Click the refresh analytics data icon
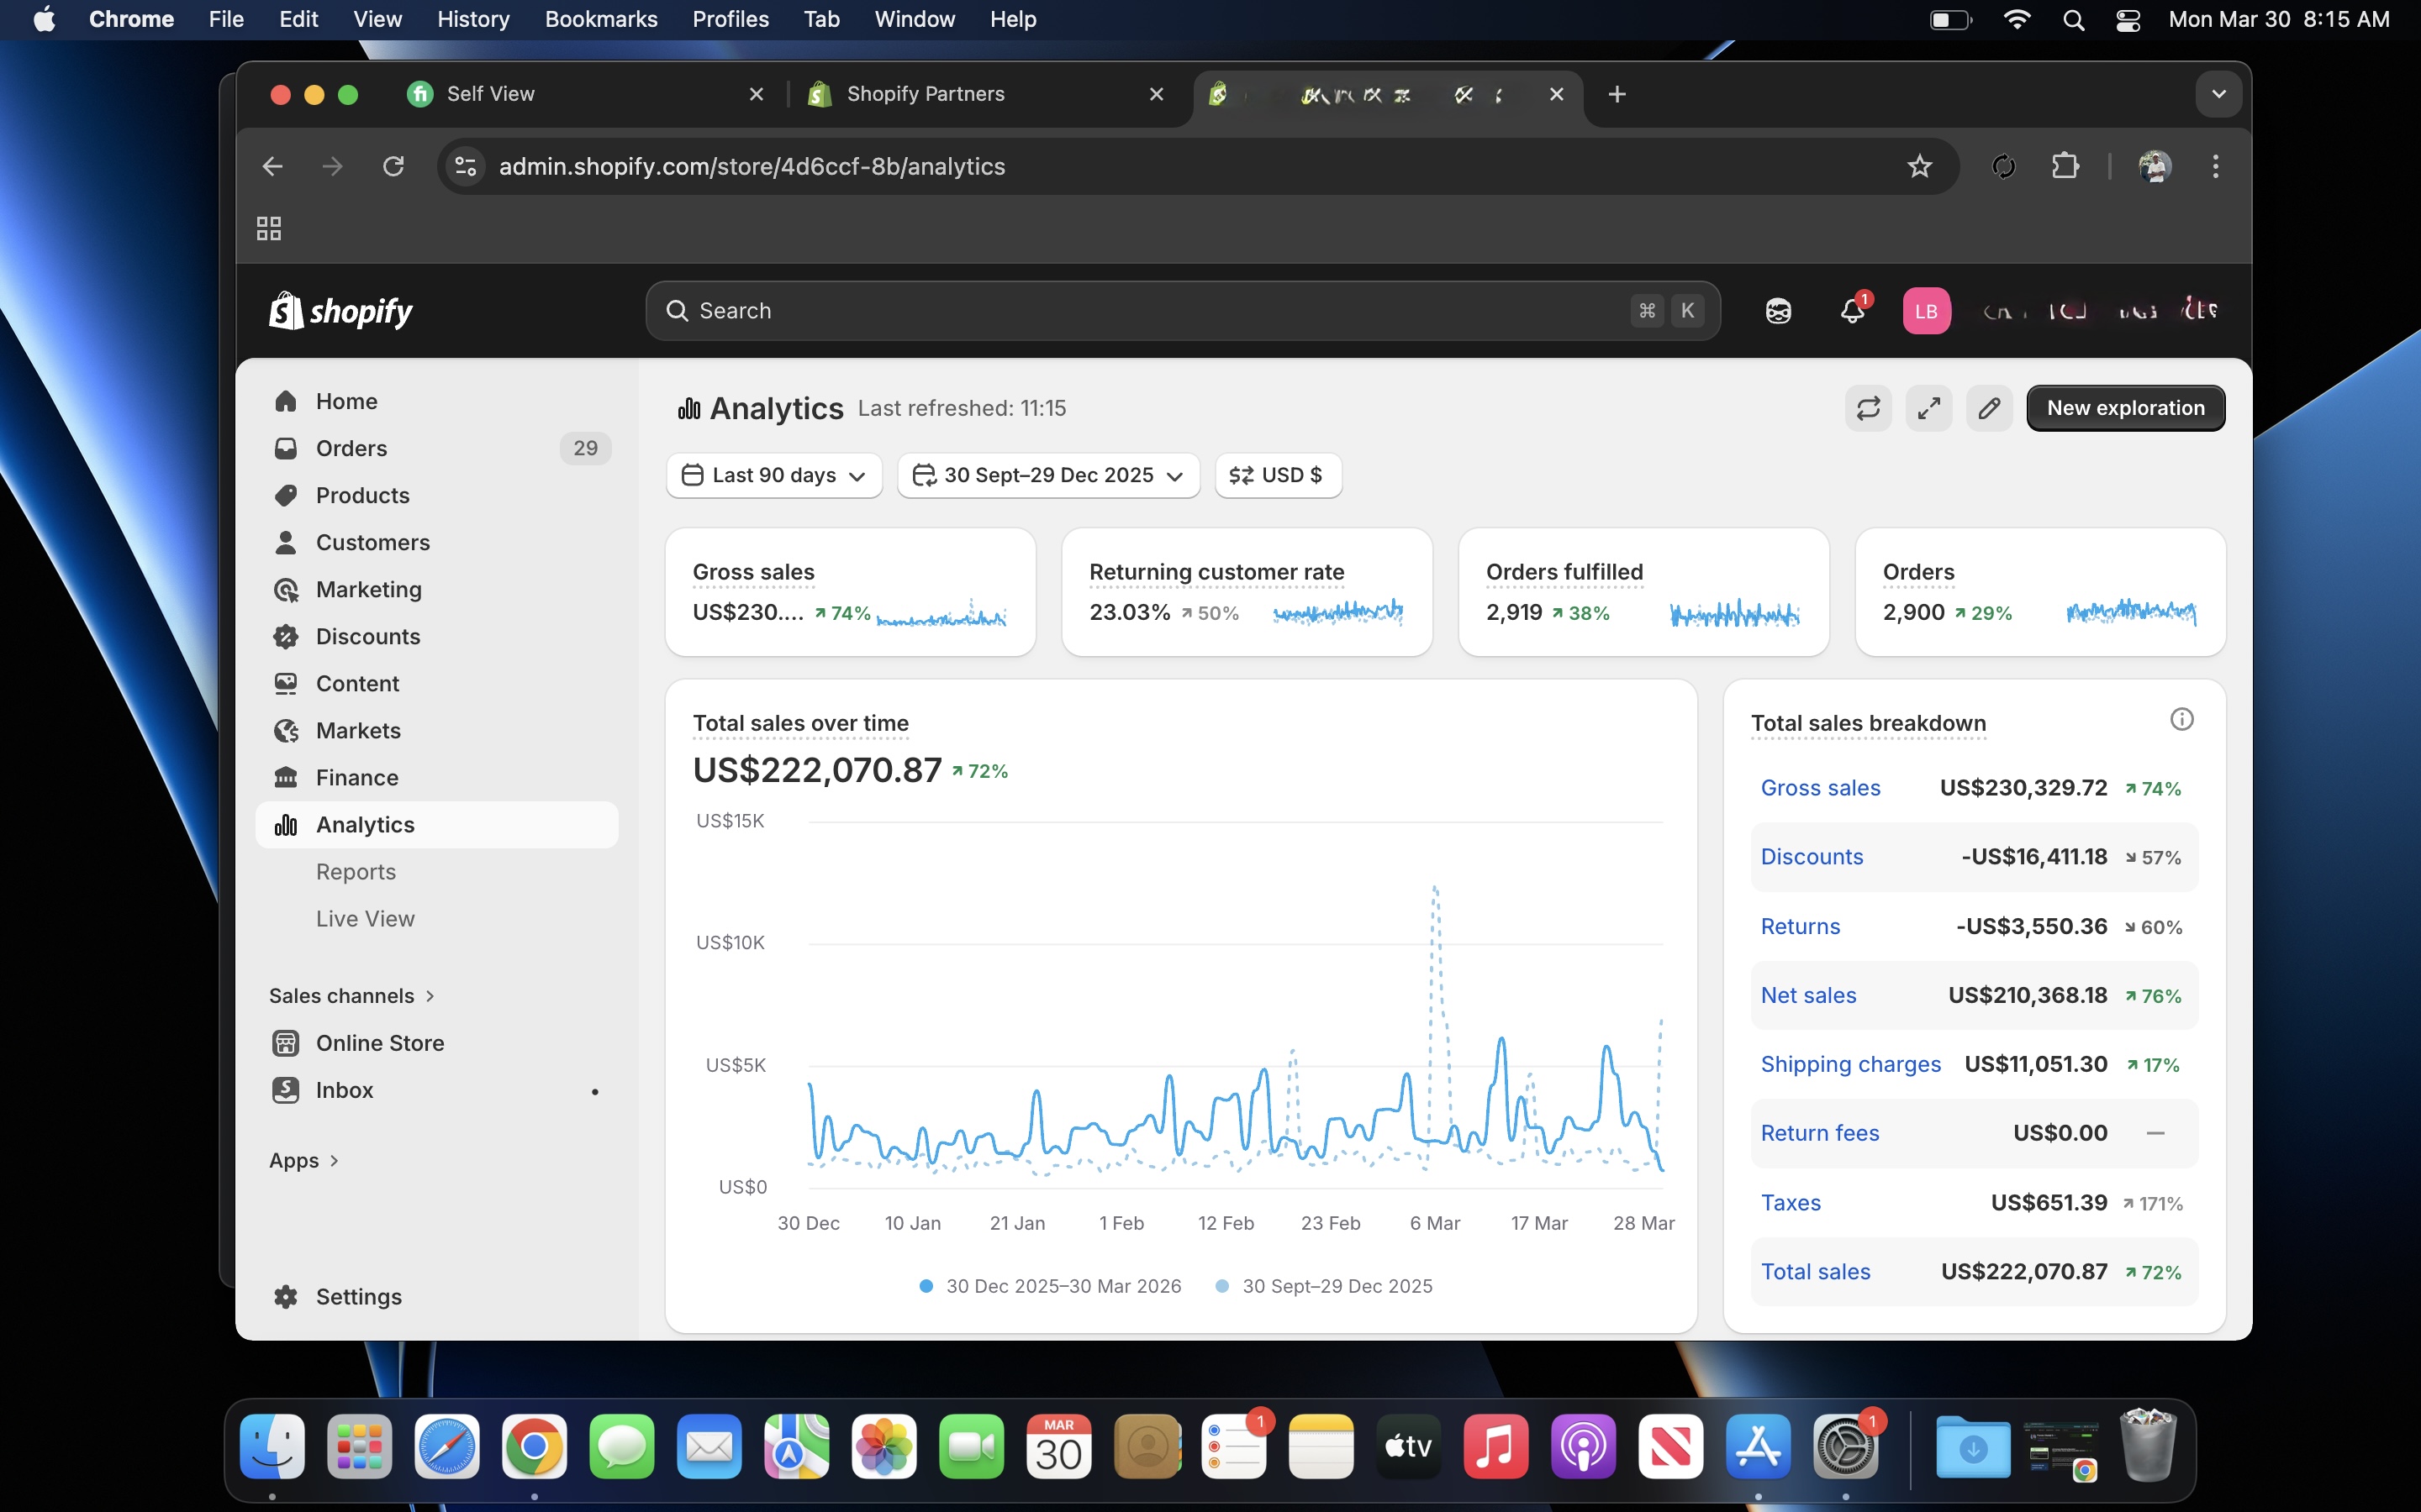The width and height of the screenshot is (2421, 1512). click(x=1868, y=408)
